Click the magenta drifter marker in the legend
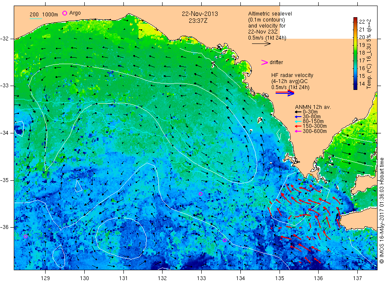 click(x=264, y=62)
